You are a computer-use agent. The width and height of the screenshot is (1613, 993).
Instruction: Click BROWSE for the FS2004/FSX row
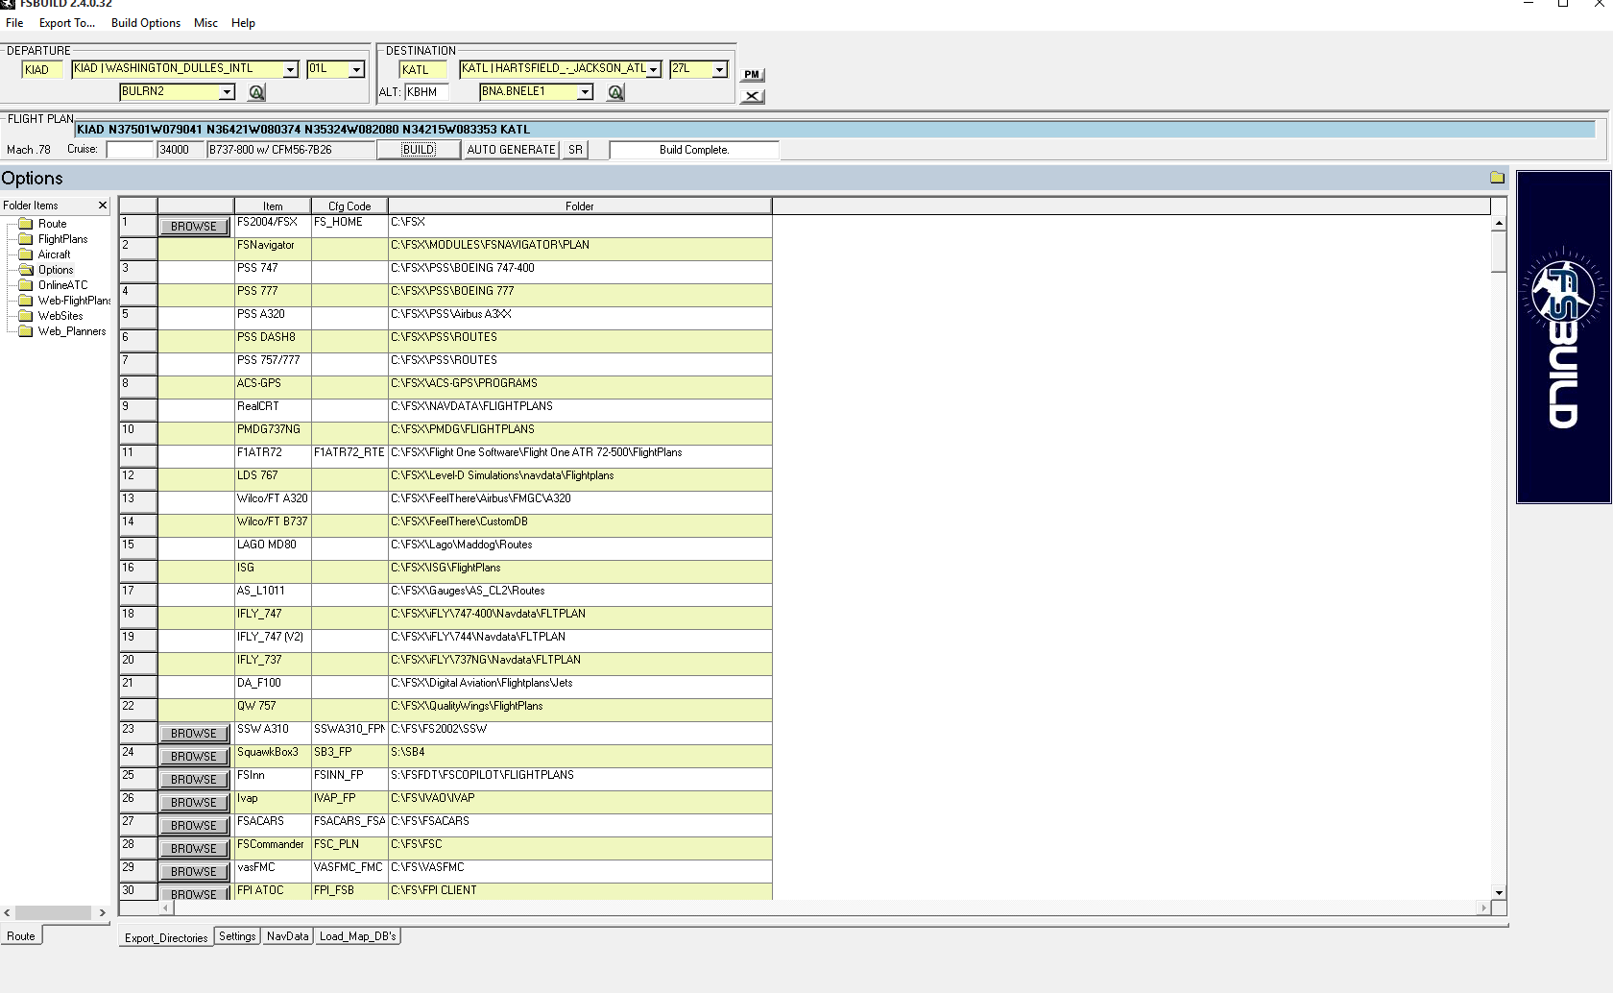click(194, 227)
